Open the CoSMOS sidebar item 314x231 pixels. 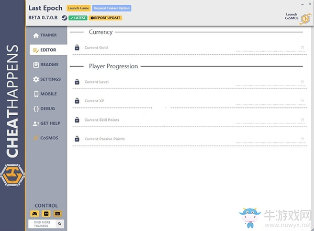click(x=46, y=138)
